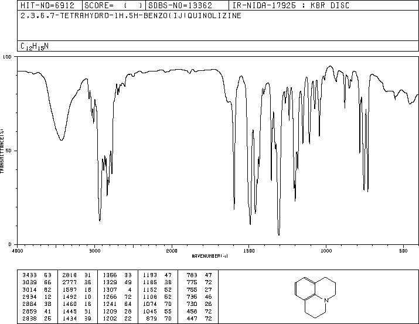
Task: Click the 1185 peak table entry
Action: (x=150, y=282)
